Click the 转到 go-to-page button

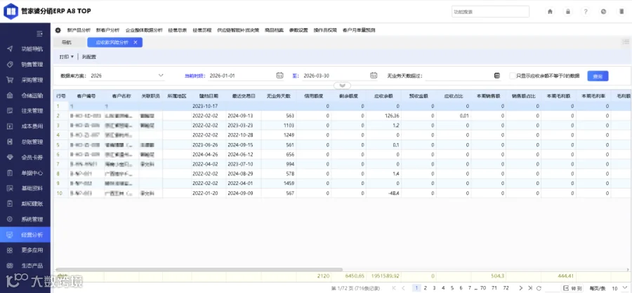coord(573,288)
